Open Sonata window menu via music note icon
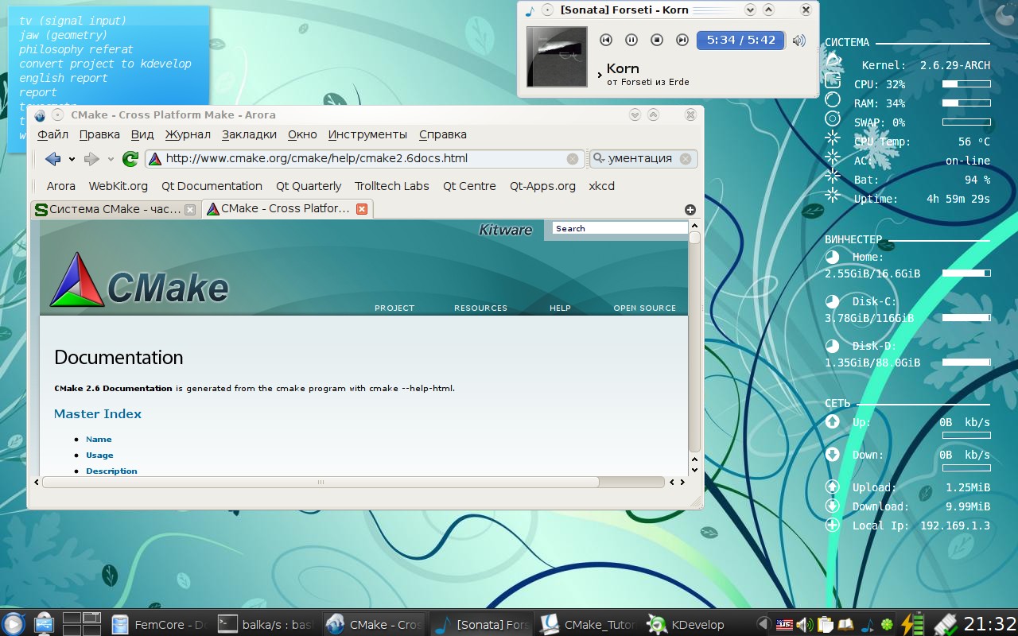This screenshot has width=1018, height=636. click(530, 10)
